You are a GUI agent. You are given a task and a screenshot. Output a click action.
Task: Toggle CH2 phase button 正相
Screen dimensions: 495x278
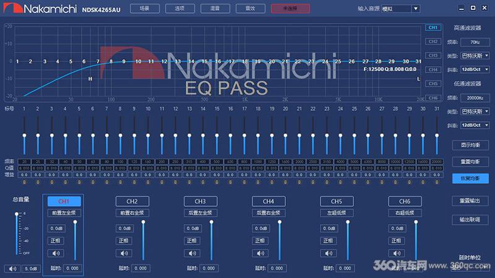tap(124, 241)
